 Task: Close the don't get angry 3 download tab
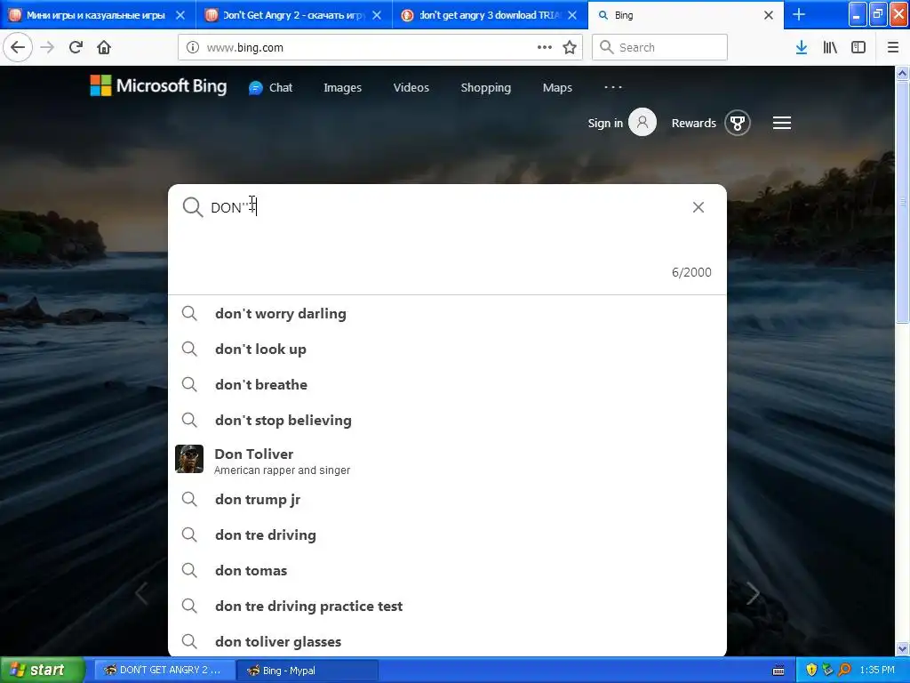(572, 15)
